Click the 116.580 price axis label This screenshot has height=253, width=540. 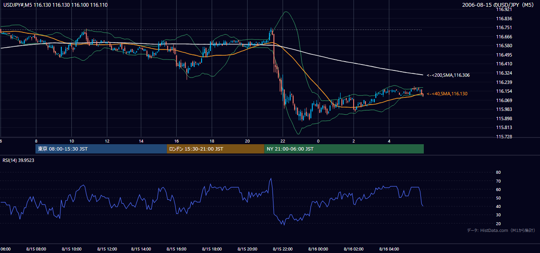pyautogui.click(x=504, y=46)
